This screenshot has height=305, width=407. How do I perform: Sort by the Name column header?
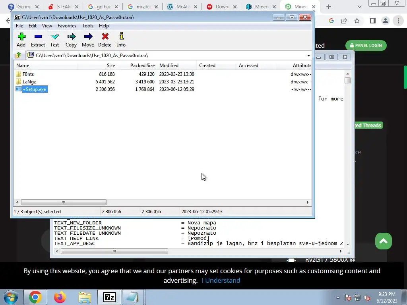(x=46, y=66)
